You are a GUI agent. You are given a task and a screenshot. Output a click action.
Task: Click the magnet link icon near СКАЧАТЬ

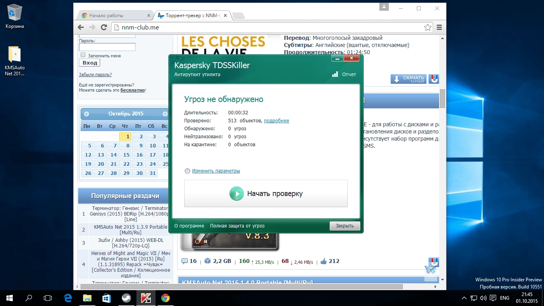(434, 79)
